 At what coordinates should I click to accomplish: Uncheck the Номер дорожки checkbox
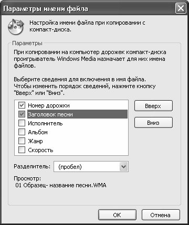(x=22, y=105)
